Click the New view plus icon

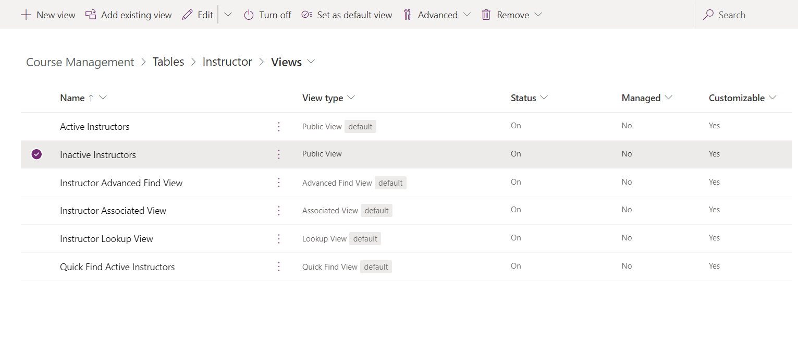click(x=26, y=15)
